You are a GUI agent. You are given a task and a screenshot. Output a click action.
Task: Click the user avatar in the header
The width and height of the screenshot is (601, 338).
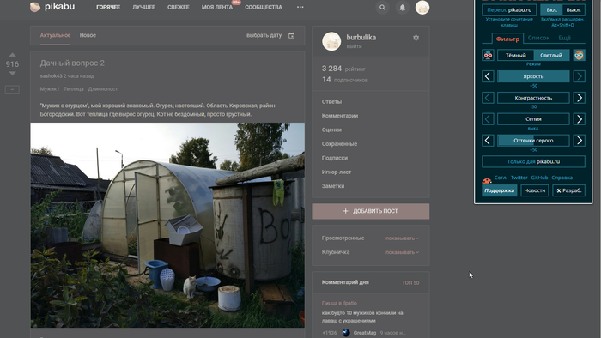click(x=422, y=7)
